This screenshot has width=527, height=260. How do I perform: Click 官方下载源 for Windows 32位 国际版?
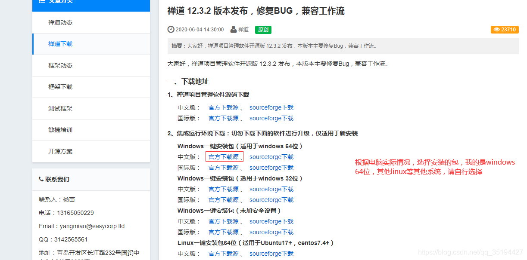[x=224, y=200]
